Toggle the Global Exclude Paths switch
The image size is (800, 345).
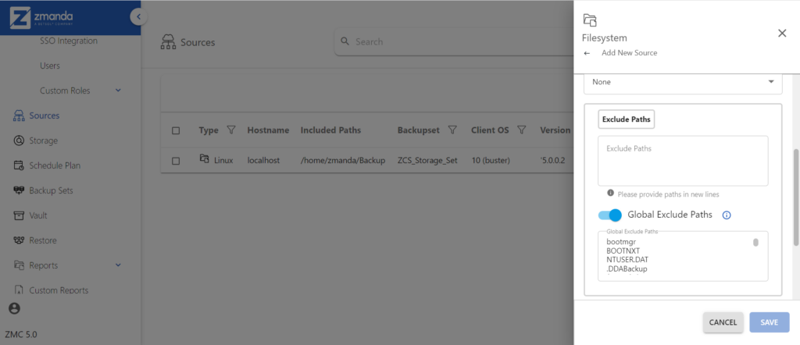610,215
